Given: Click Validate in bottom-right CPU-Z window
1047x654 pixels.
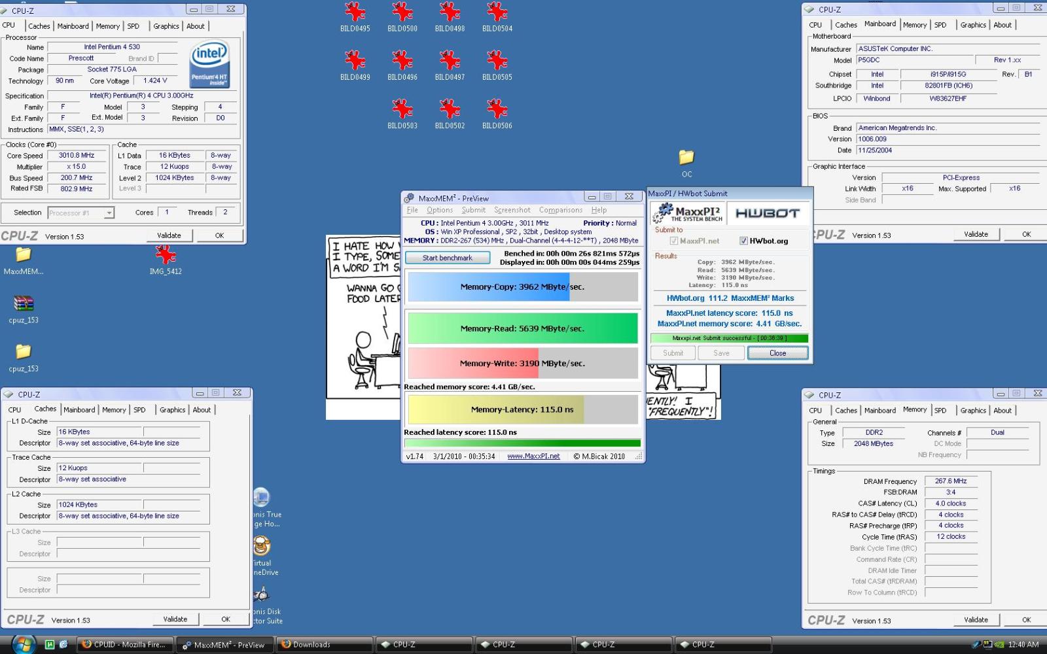Looking at the screenshot, I should [976, 620].
